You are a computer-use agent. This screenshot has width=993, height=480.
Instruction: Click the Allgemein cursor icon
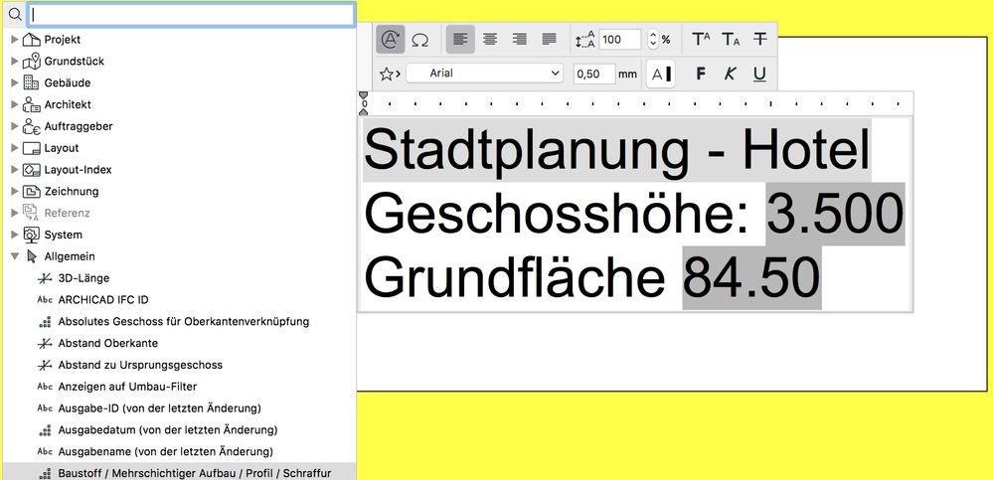[32, 256]
